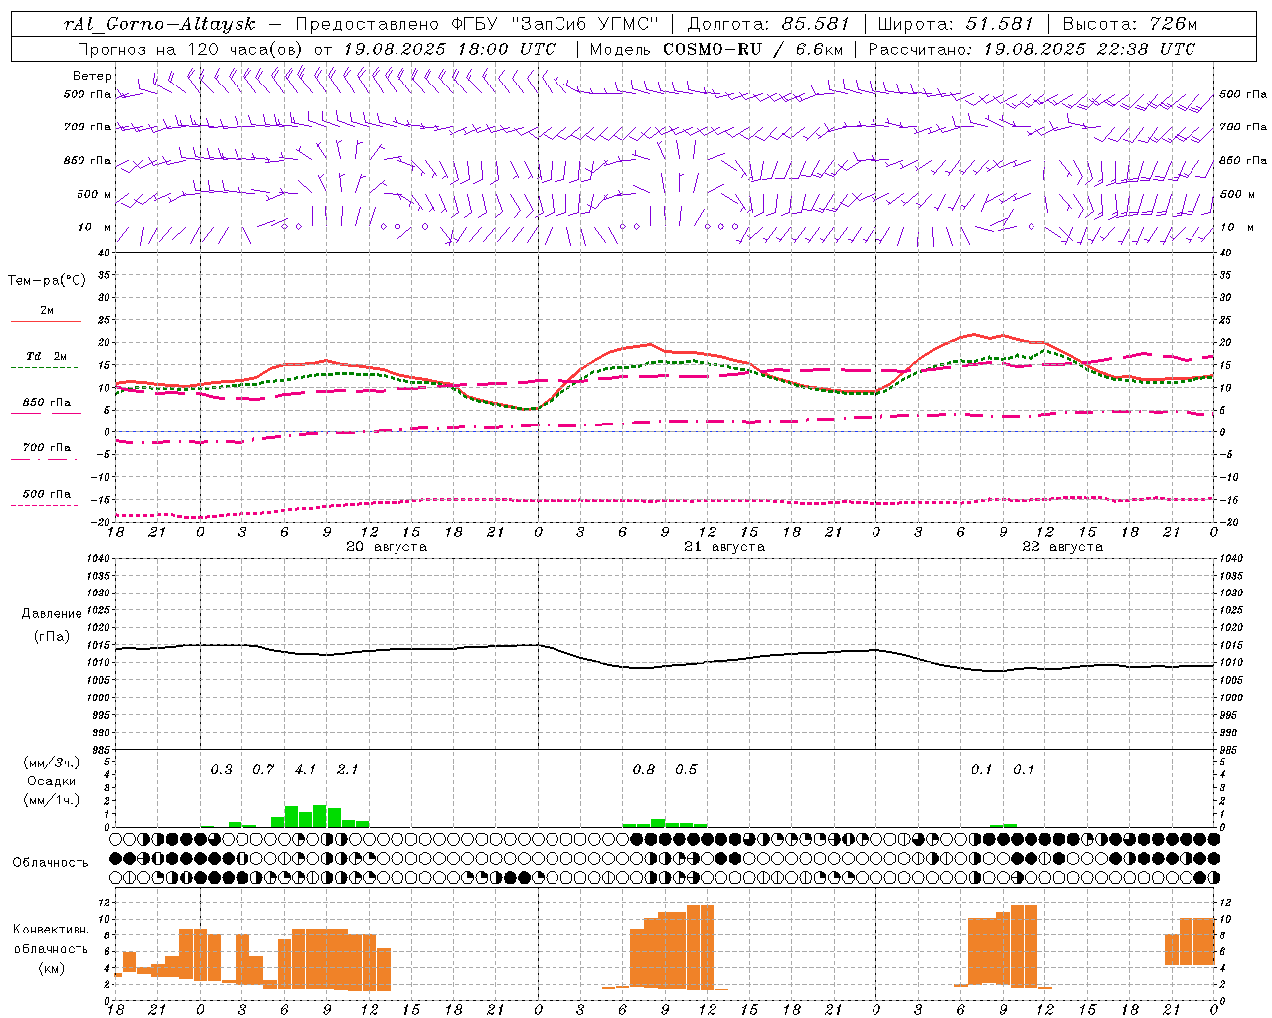Click the 2.1 precipitation total value

(347, 769)
